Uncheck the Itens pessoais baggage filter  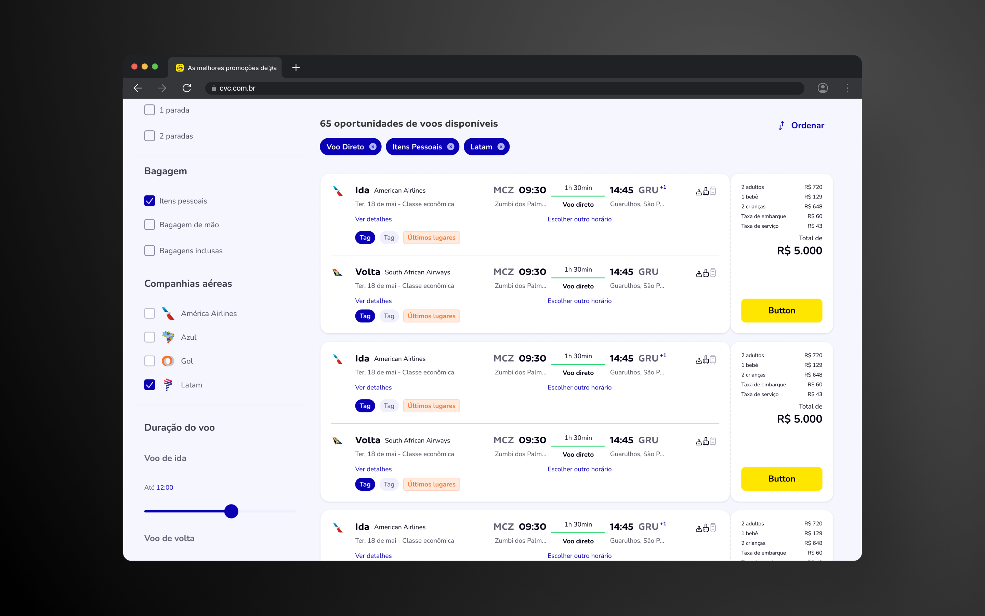[x=150, y=201]
